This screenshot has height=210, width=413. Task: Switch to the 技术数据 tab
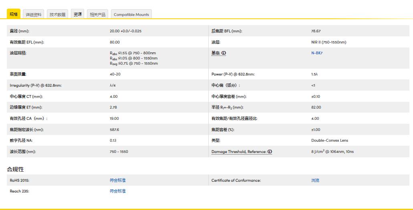[x=57, y=14]
